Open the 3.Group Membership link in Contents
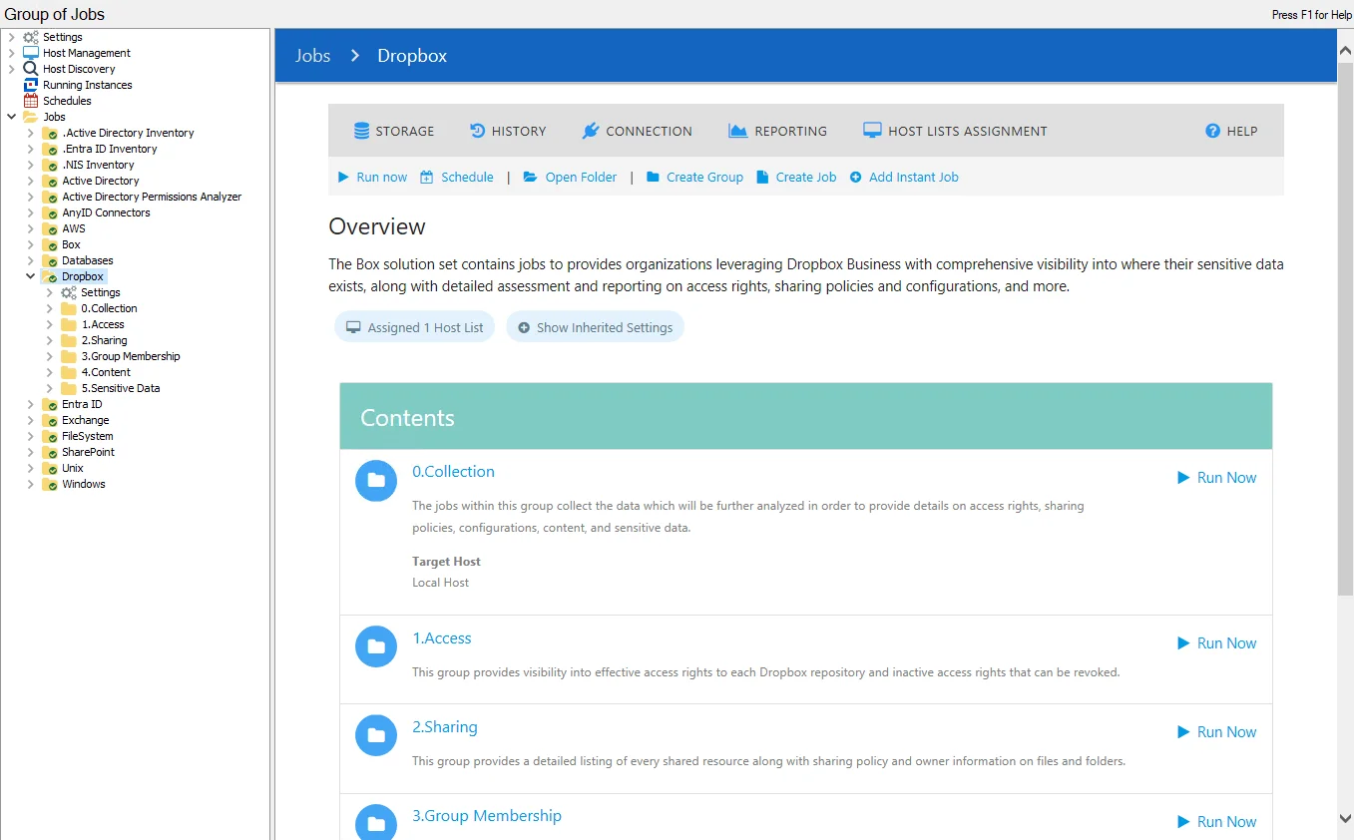Screen dimensions: 1354x840 click(x=487, y=816)
